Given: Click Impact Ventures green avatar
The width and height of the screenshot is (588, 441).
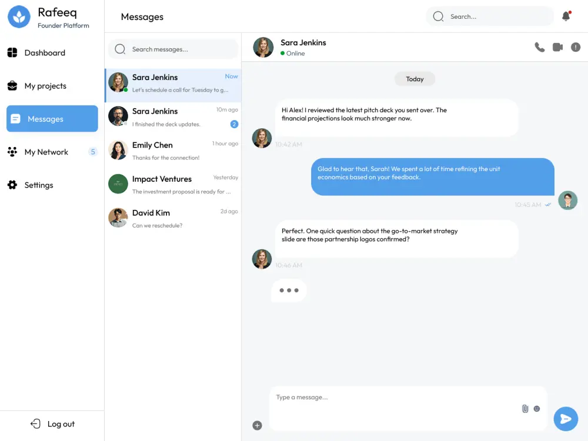Looking at the screenshot, I should [118, 183].
